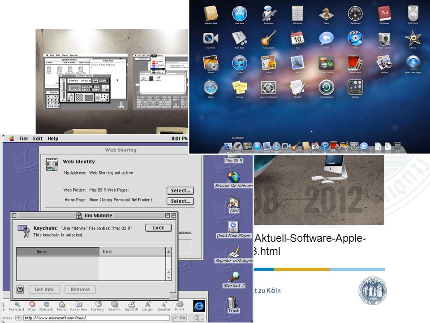Screen dimensions: 430x323
Task: Open Address Book in Launchpad
Action: click(211, 14)
